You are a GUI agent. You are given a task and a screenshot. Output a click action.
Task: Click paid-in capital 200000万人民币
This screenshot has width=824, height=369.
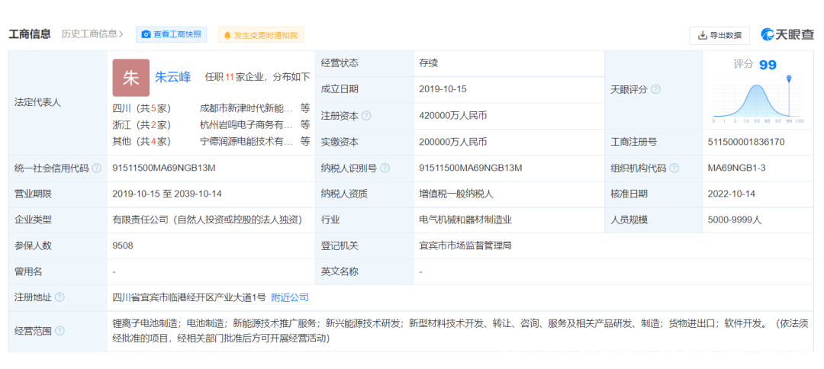[x=453, y=142]
